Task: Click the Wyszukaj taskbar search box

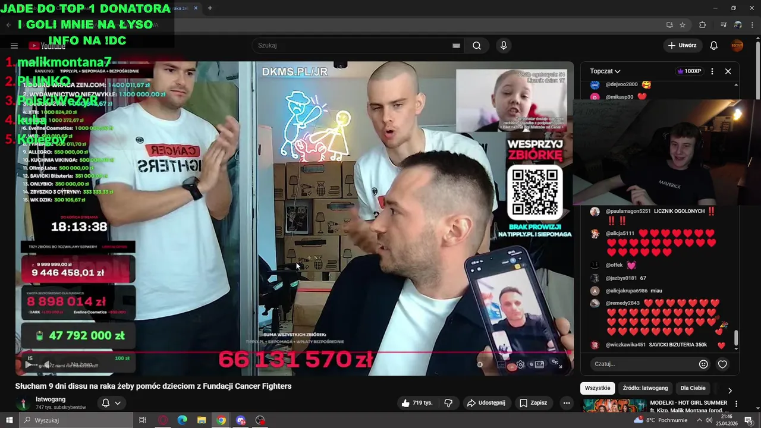Action: (x=76, y=420)
